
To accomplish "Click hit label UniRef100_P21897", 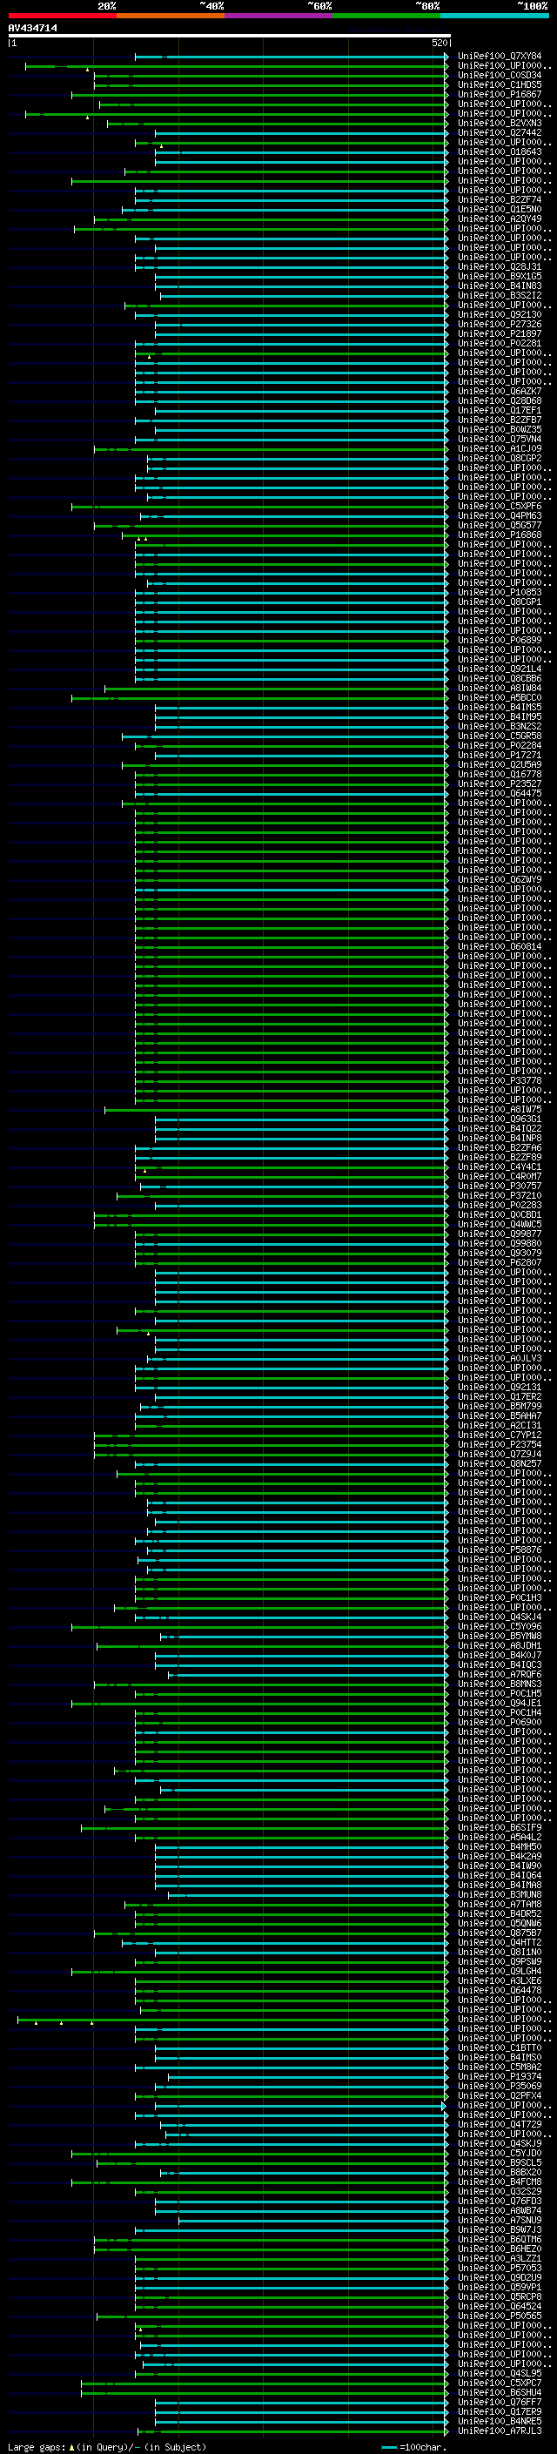I will [500, 333].
